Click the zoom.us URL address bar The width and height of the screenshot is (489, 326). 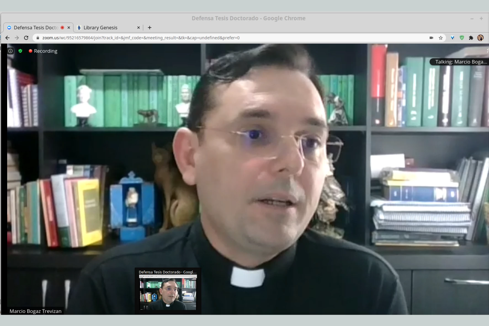coord(193,38)
